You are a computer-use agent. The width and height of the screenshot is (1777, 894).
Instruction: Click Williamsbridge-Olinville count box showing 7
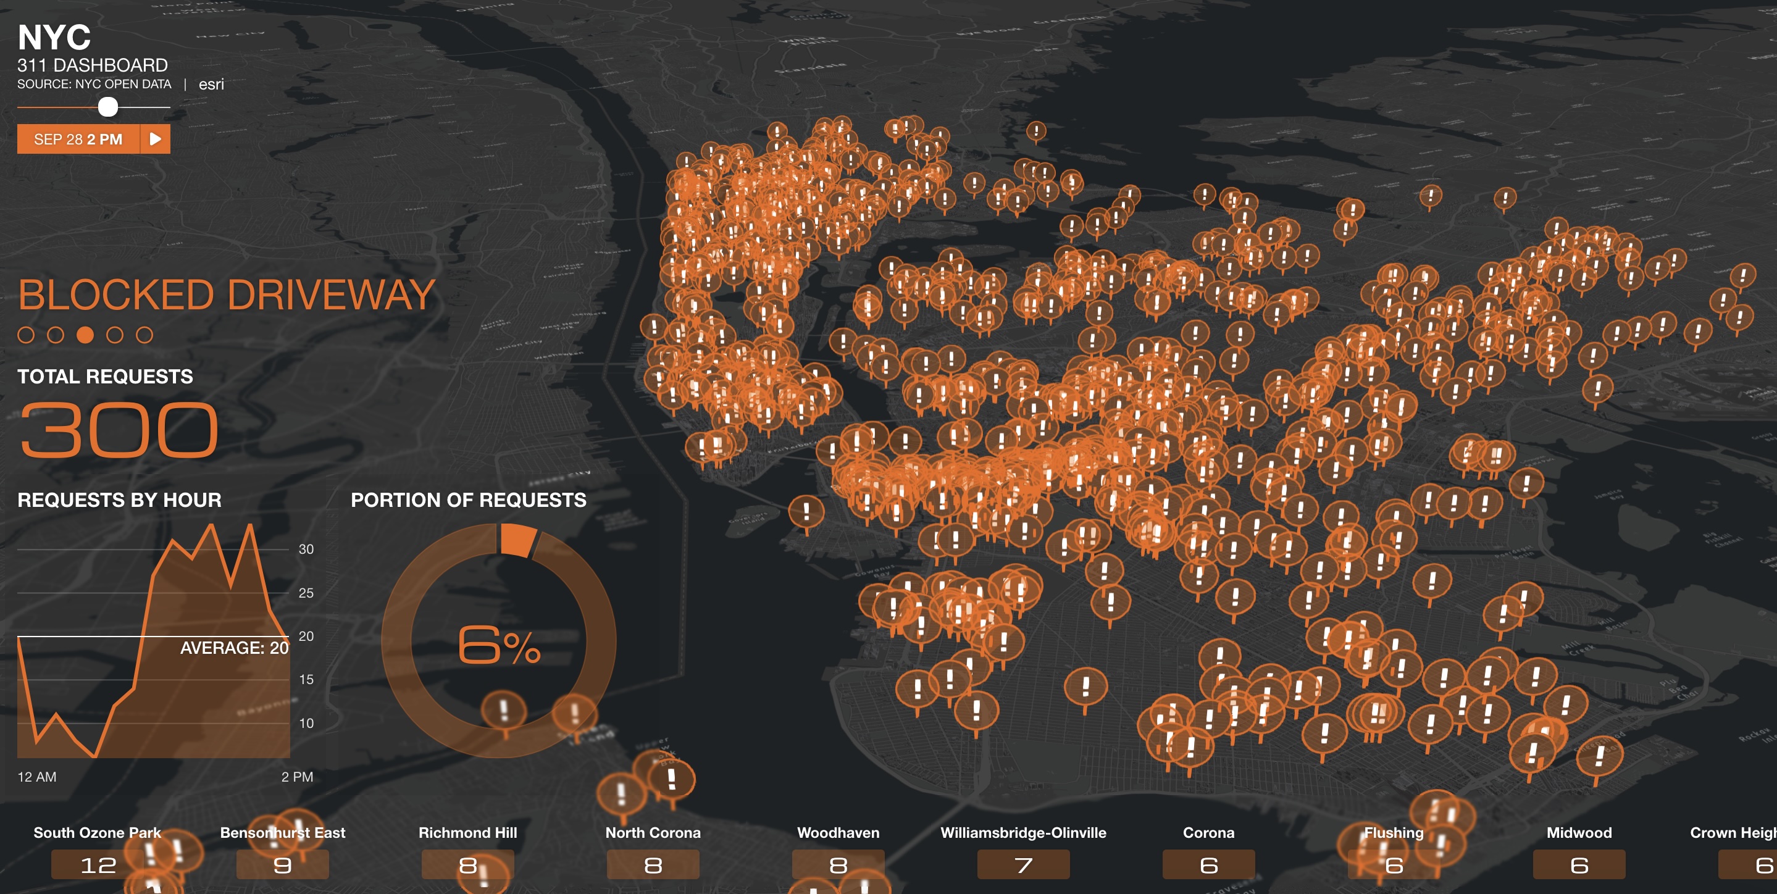coord(1023,864)
